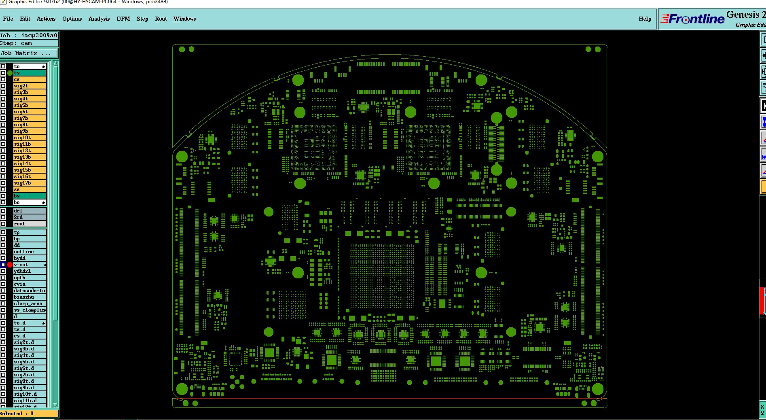
Task: Select the sig16t layer name
Action: coord(30,176)
